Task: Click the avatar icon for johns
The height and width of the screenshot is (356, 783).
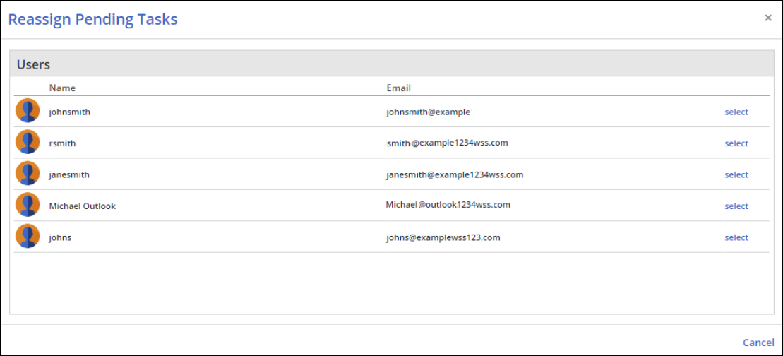Action: [x=28, y=237]
